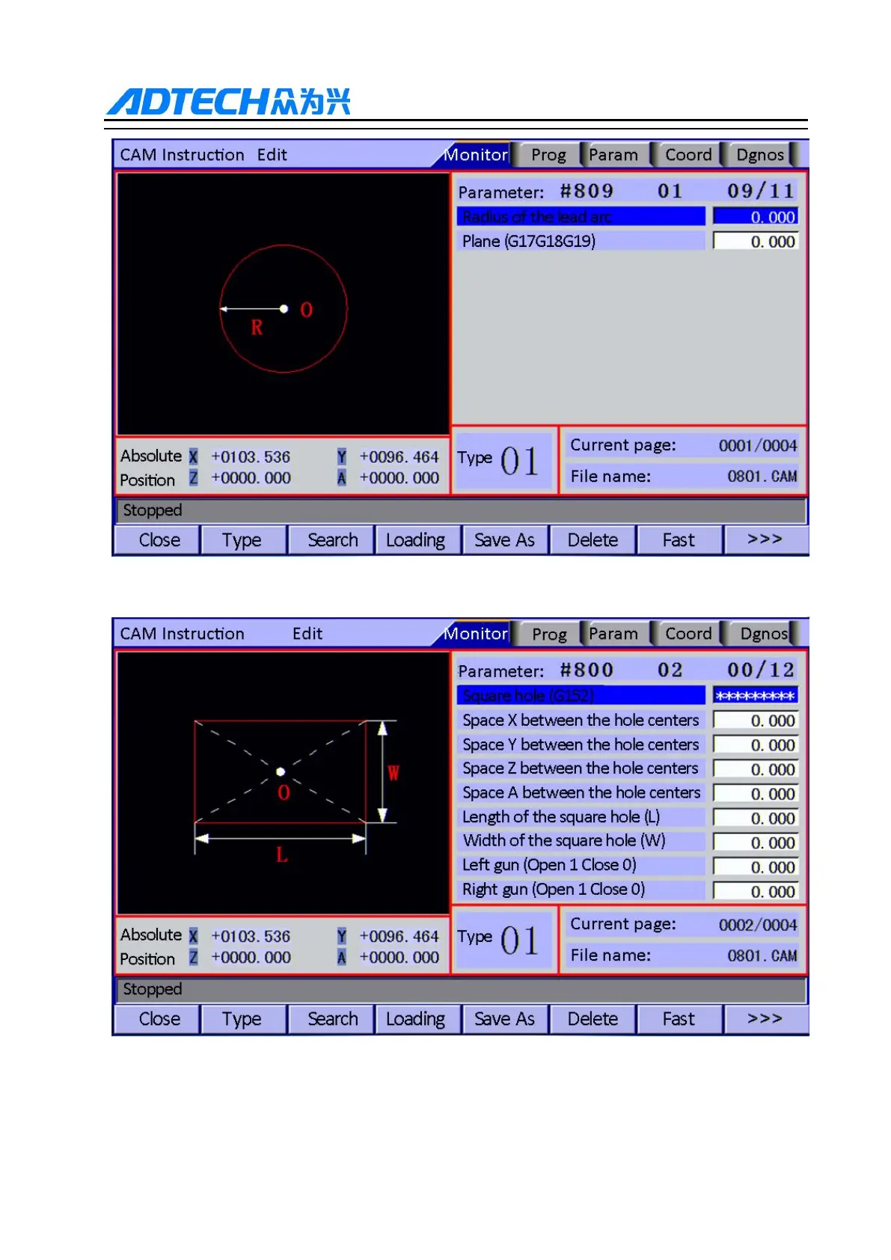Screen dimensions: 891x1260
Task: Select Width of the square hole (W) value
Action: [756, 842]
